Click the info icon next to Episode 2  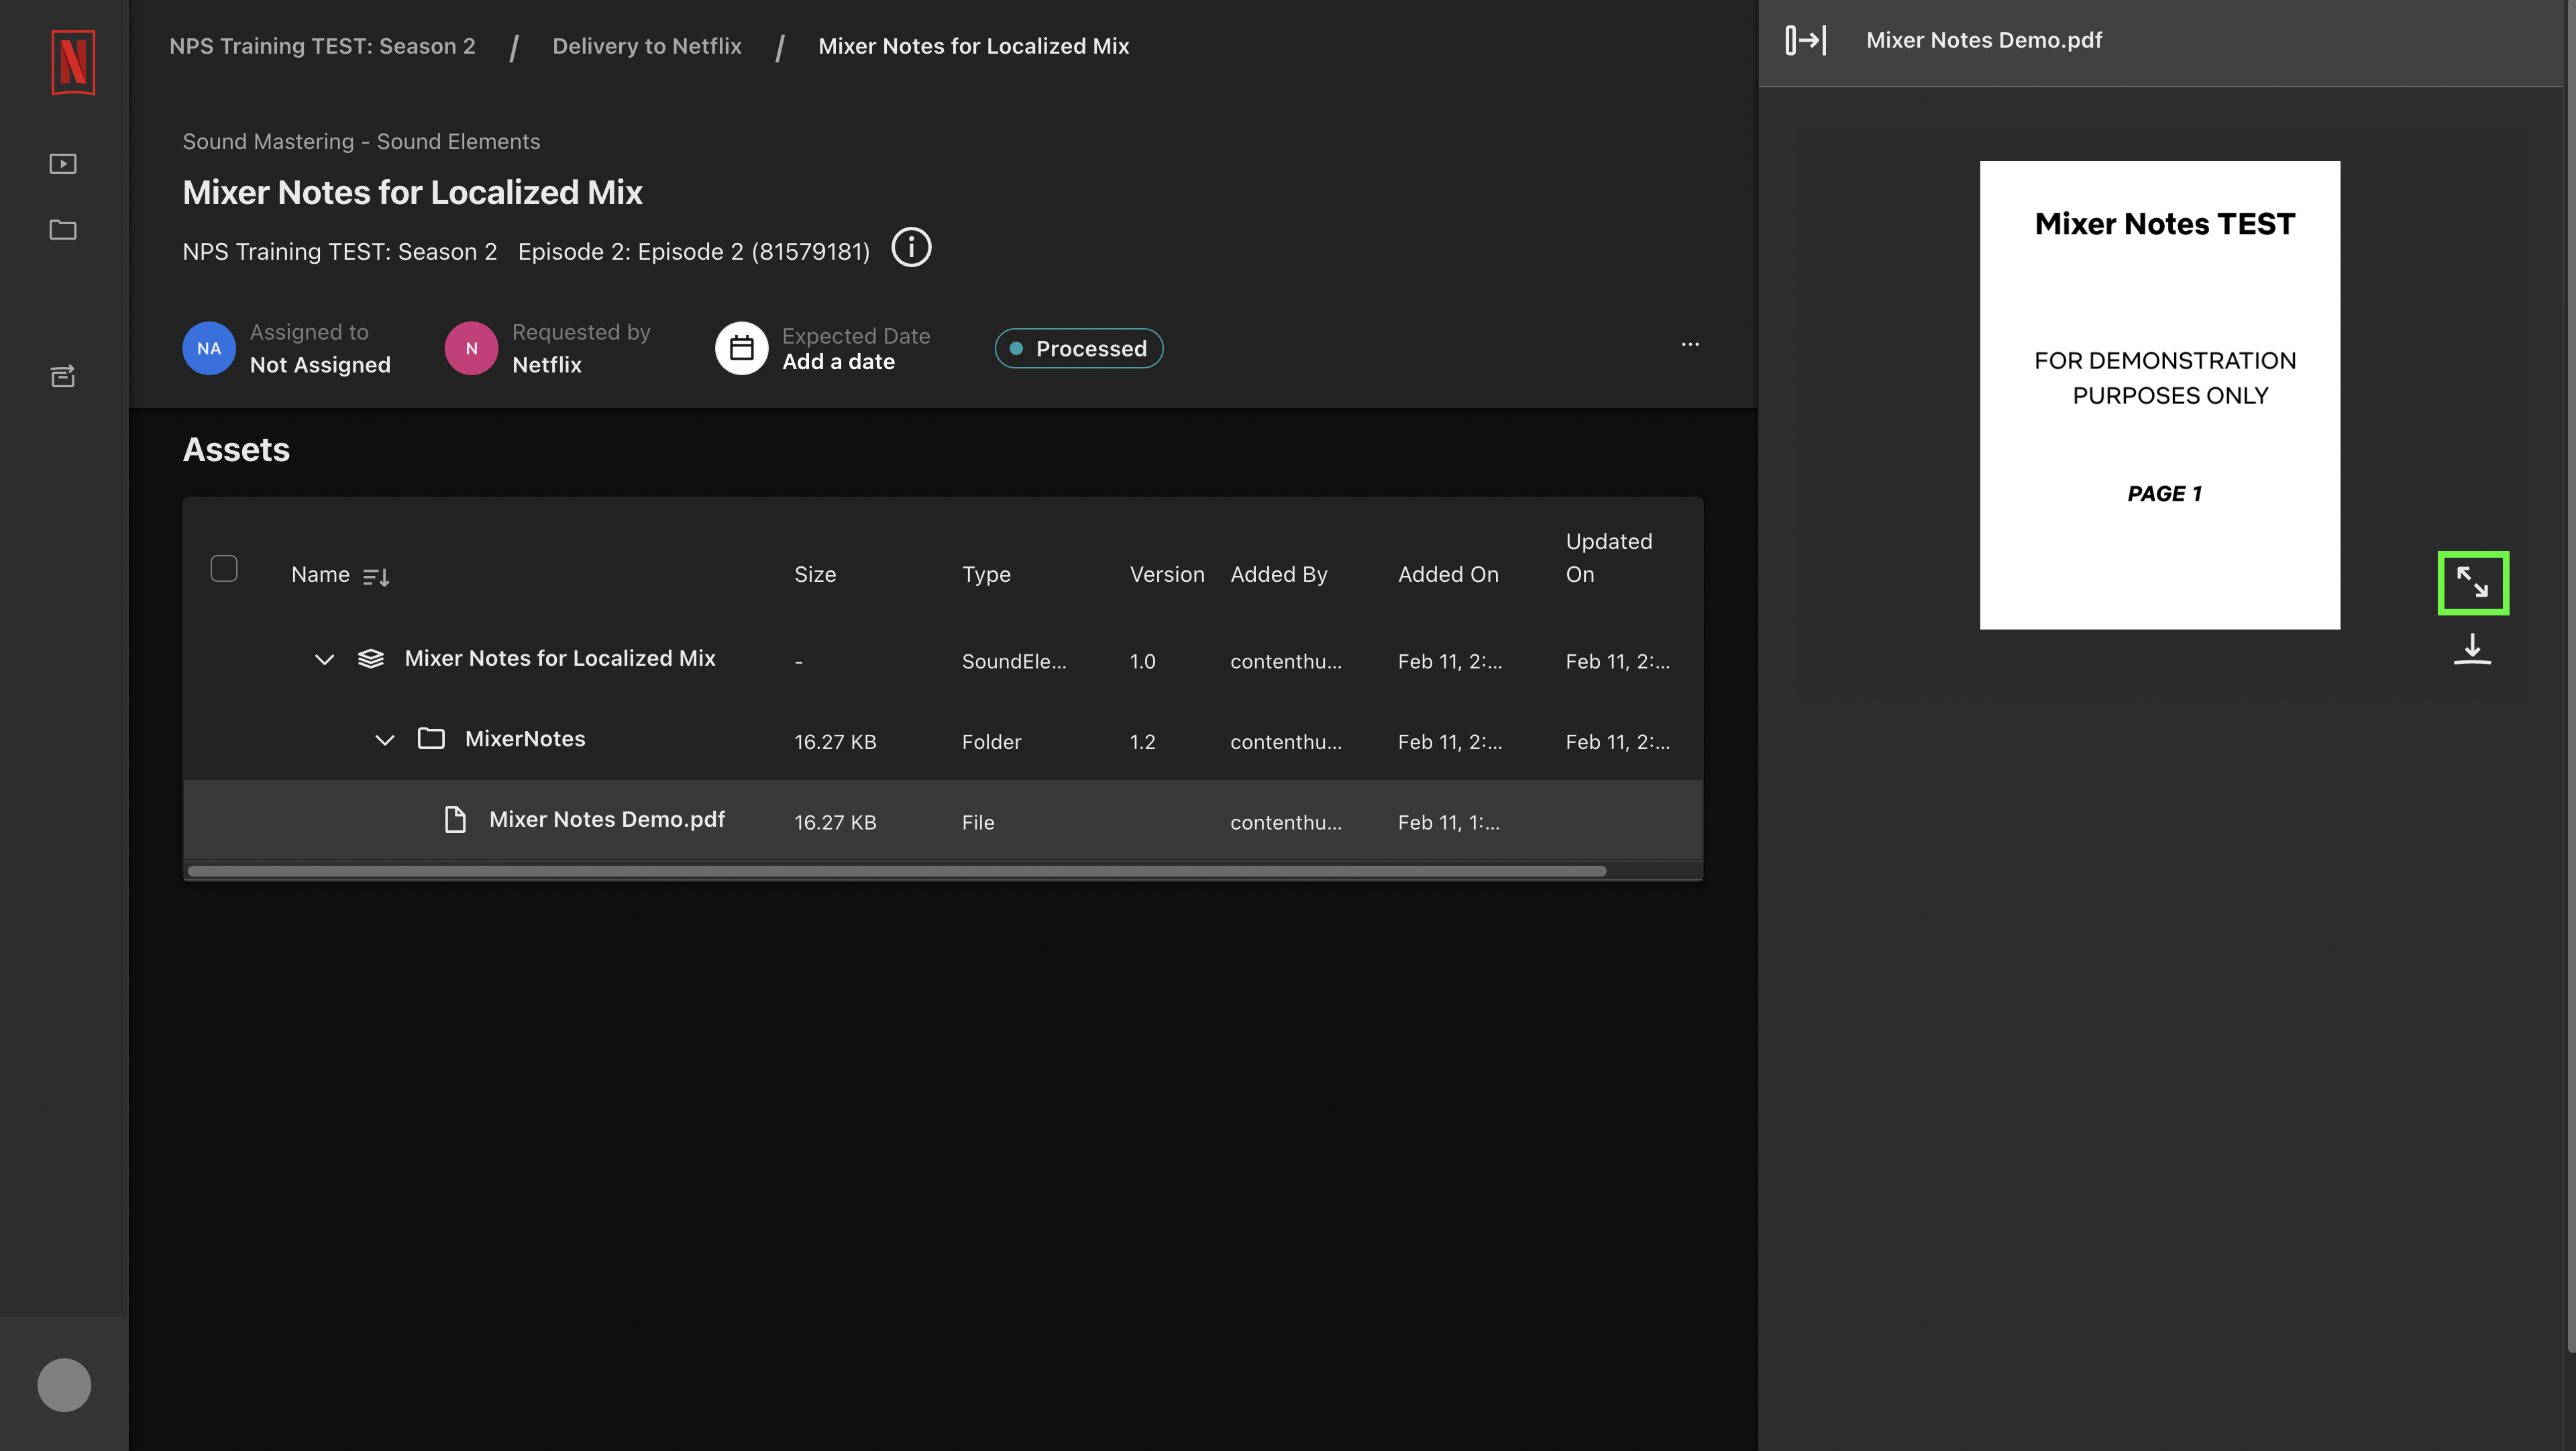pyautogui.click(x=911, y=247)
